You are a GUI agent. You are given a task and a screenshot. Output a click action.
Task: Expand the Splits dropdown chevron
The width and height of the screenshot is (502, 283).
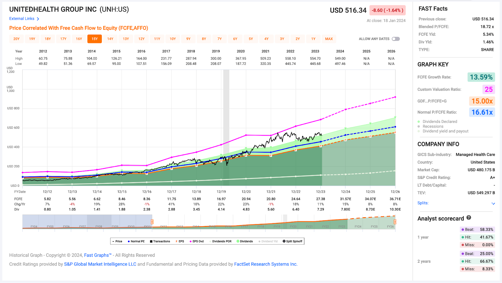[x=493, y=203]
